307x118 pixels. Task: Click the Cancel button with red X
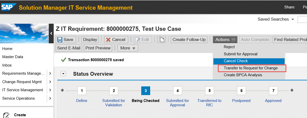tap(116, 40)
